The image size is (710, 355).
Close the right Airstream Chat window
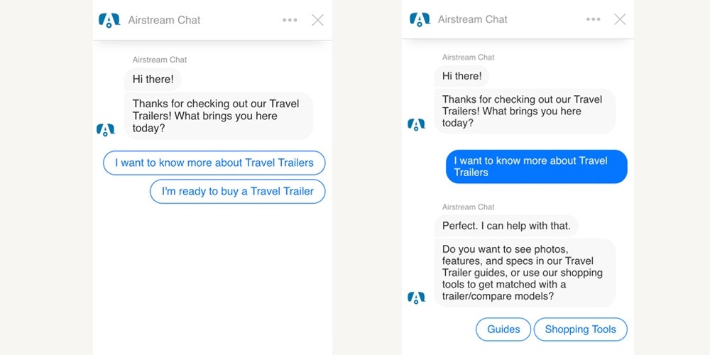(x=620, y=19)
